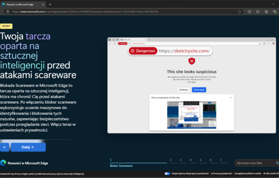
Task: Click the search magnifier icon
Action: pyautogui.click(x=277, y=163)
